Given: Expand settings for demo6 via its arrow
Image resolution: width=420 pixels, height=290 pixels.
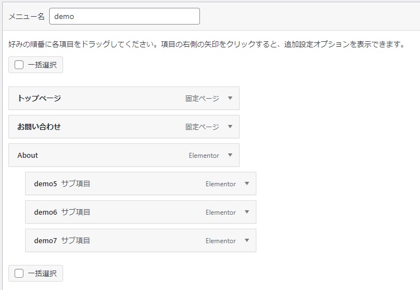Looking at the screenshot, I should coord(246,212).
